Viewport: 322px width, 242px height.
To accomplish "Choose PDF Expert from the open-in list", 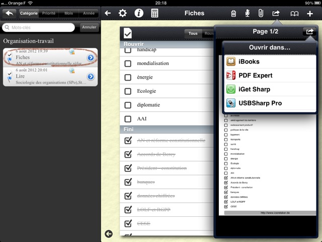I will [270, 76].
